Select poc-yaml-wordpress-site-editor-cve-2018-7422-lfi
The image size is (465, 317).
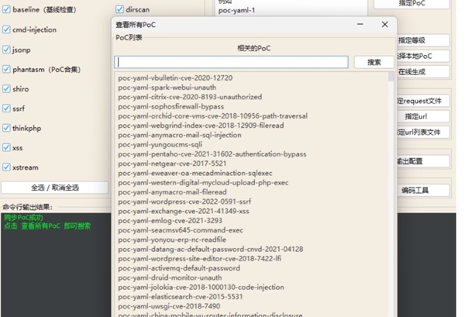(200, 258)
